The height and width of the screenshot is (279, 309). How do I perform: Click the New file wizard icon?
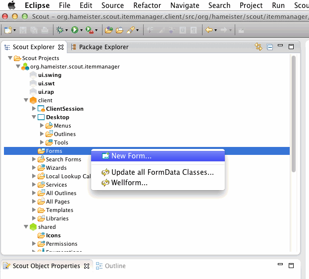[x=7, y=30]
